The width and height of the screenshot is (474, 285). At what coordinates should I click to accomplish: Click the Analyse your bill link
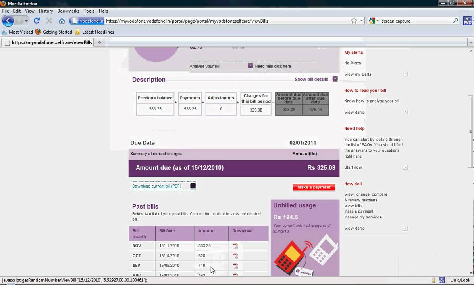pos(204,66)
